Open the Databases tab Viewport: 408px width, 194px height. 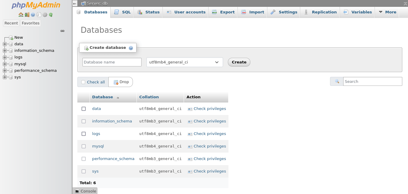click(92, 12)
